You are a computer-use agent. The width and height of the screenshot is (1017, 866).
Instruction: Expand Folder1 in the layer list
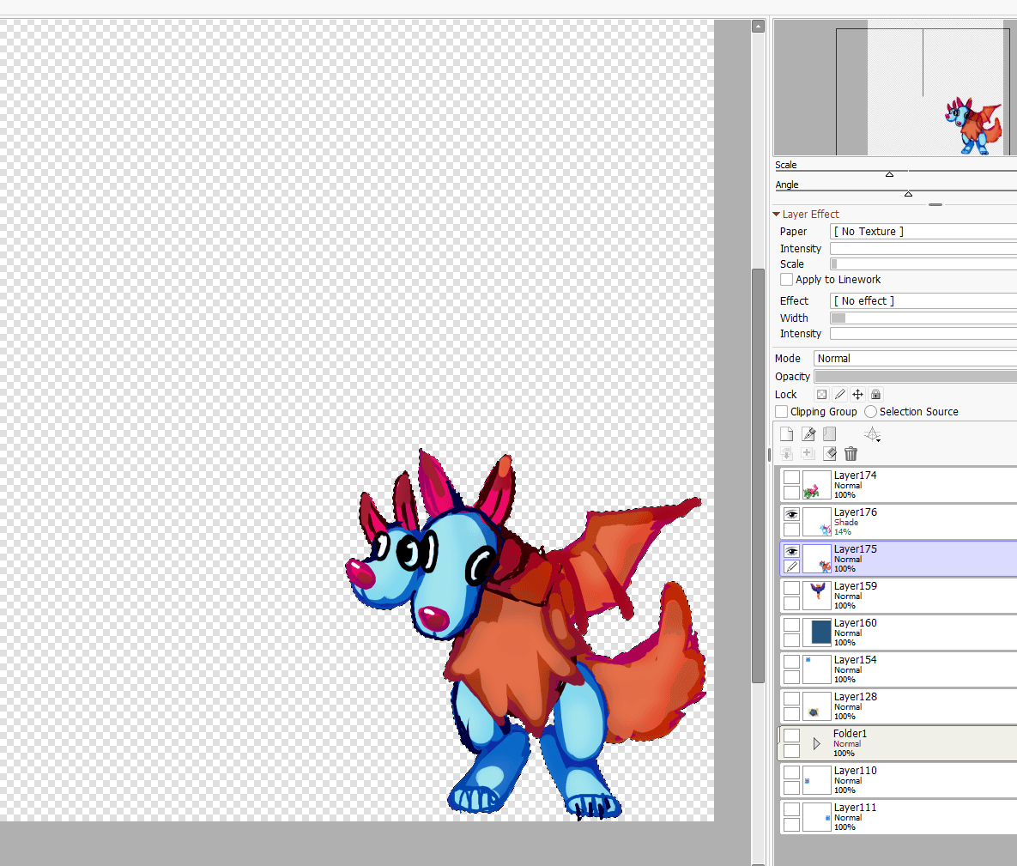point(816,743)
